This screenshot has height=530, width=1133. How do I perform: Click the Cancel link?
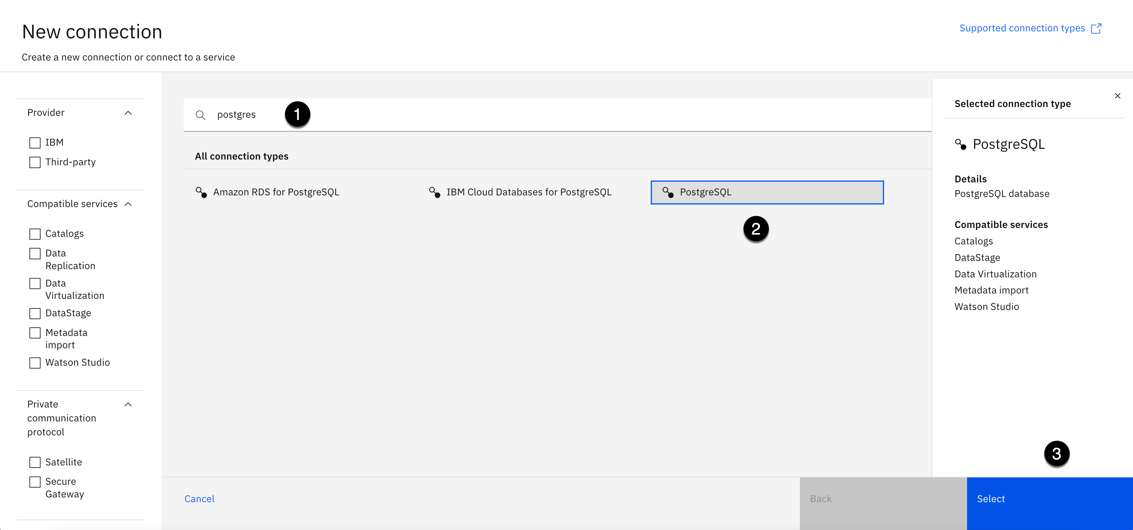click(199, 499)
